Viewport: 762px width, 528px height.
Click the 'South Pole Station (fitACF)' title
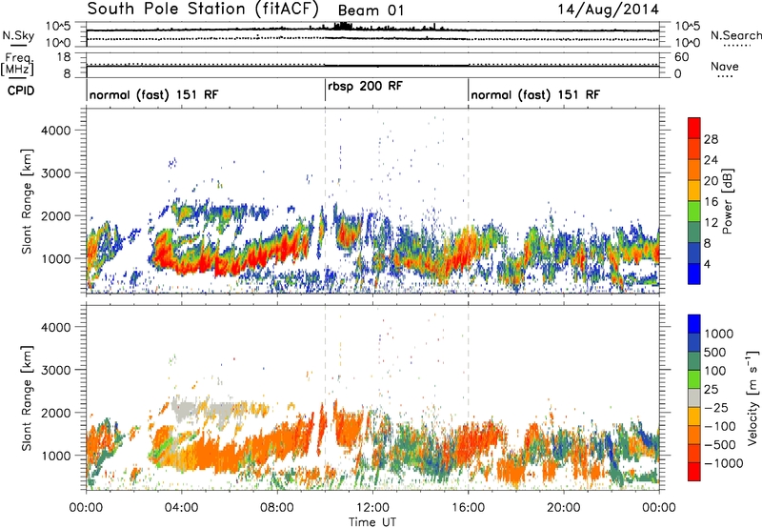point(203,9)
